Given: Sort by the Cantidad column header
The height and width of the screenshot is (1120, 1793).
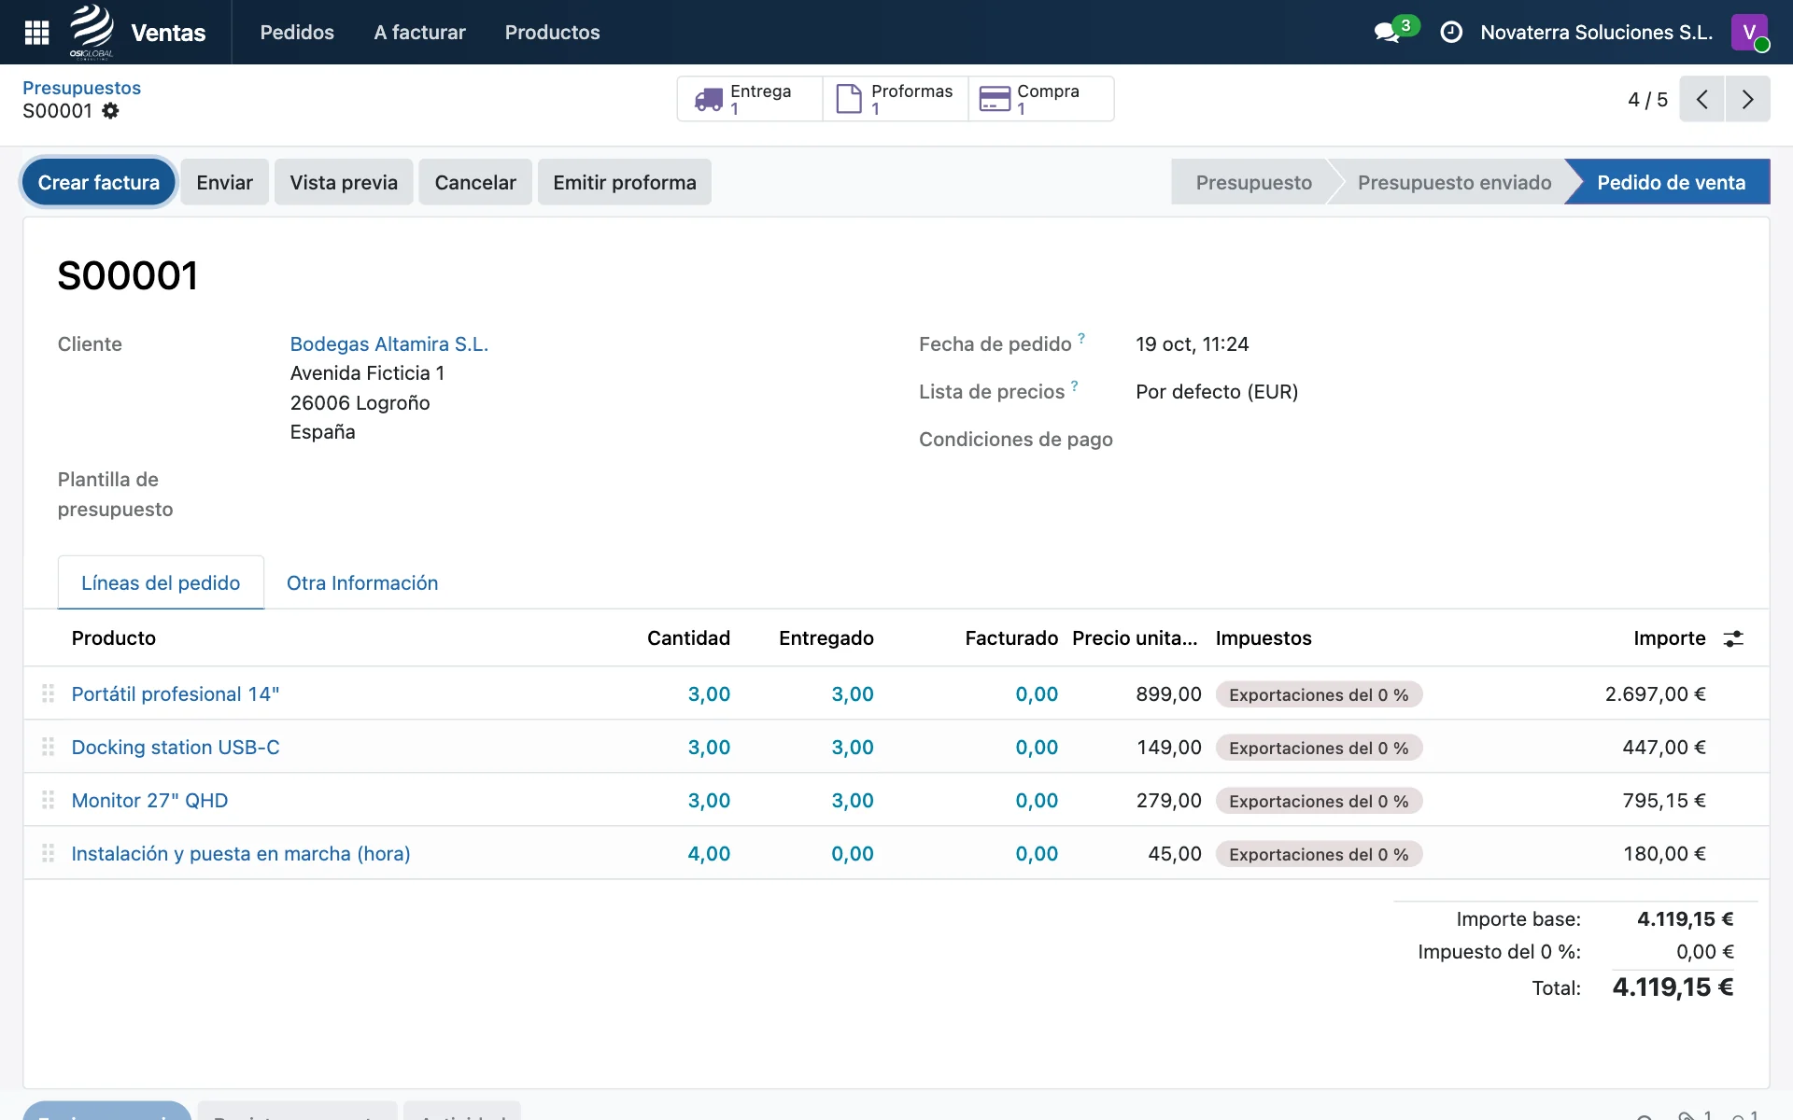Looking at the screenshot, I should point(688,637).
